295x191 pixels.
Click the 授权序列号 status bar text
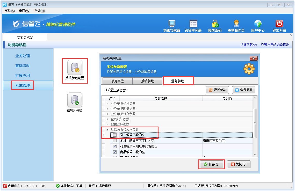[221, 186]
